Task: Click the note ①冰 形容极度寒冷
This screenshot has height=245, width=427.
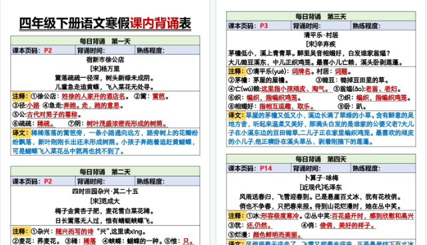Action: [274, 216]
